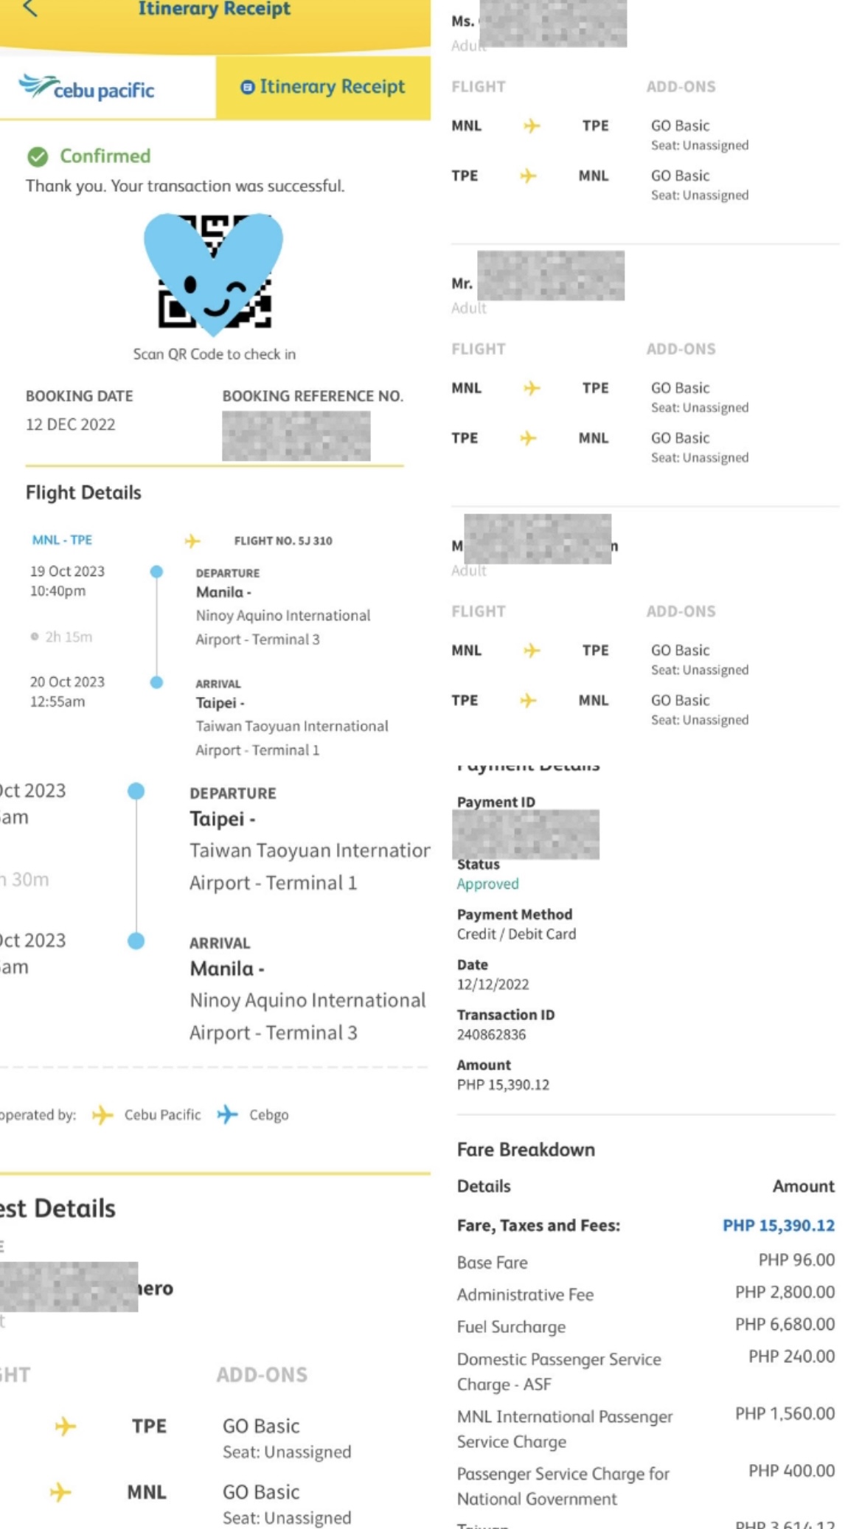Image resolution: width=862 pixels, height=1529 pixels.
Task: Click the yellow plane icon beside Flight No.
Action: (192, 541)
